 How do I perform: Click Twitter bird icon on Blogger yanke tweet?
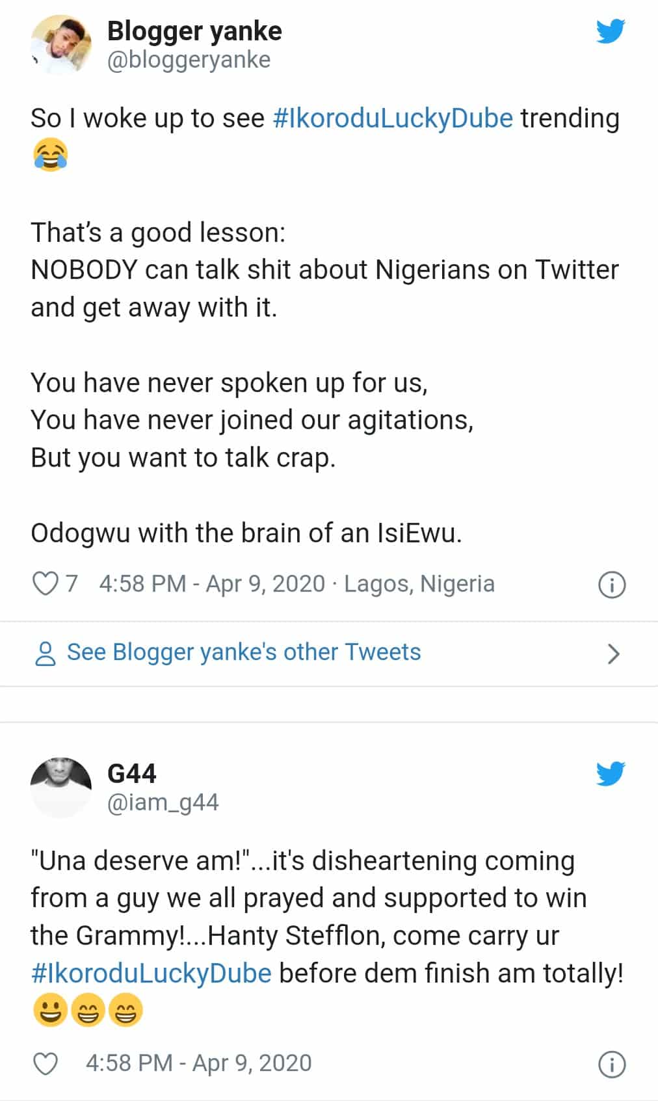pyautogui.click(x=611, y=31)
